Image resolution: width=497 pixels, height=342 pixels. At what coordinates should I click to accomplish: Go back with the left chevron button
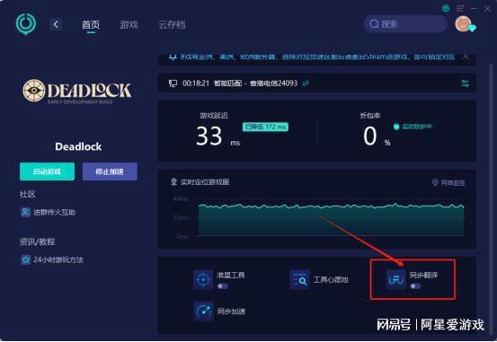56,24
